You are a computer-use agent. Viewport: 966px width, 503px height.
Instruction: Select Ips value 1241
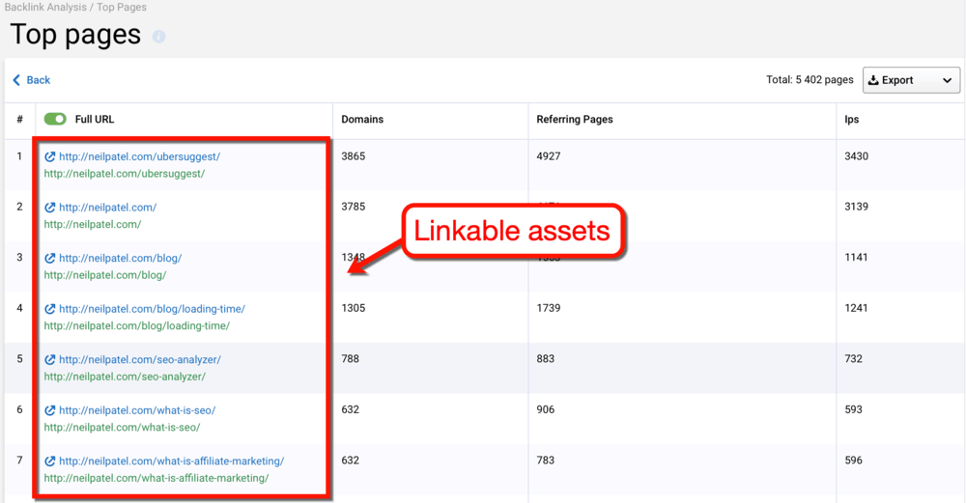coord(856,308)
